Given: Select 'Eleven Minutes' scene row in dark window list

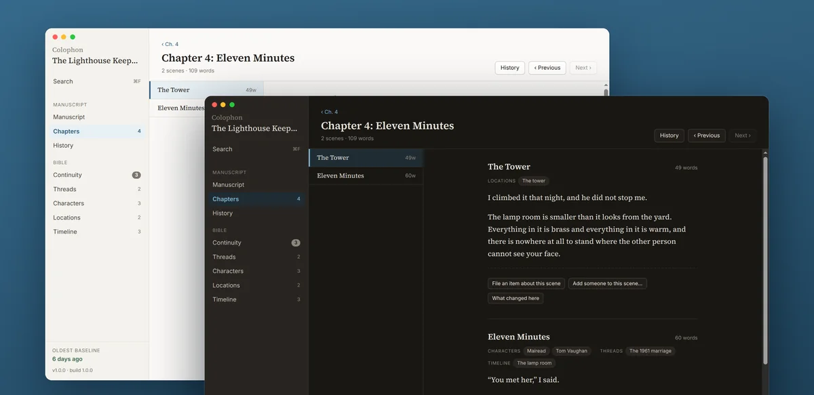Looking at the screenshot, I should coord(366,175).
